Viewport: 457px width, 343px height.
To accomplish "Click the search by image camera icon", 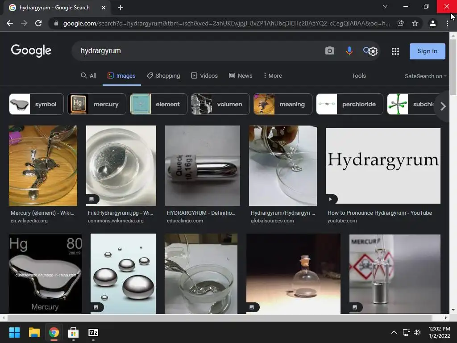I will click(329, 51).
